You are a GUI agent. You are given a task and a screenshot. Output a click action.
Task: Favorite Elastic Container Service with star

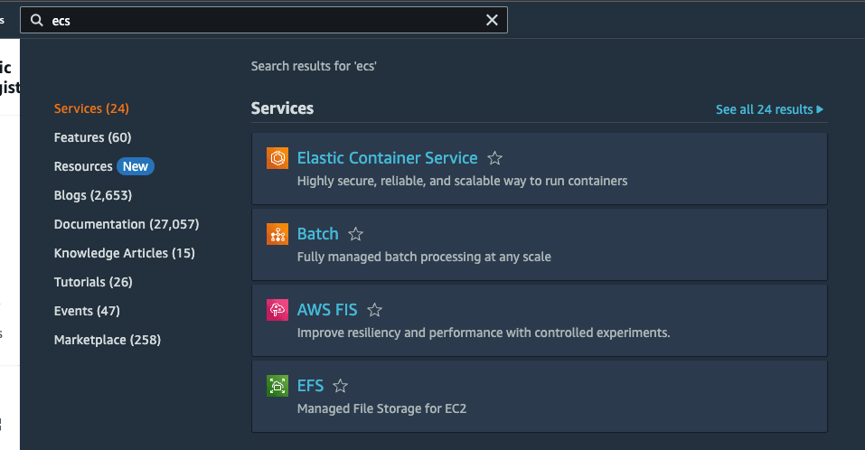pos(494,158)
